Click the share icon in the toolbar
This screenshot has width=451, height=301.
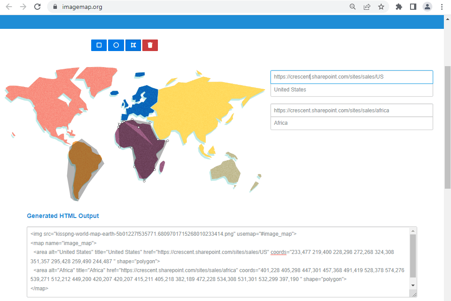coord(367,7)
